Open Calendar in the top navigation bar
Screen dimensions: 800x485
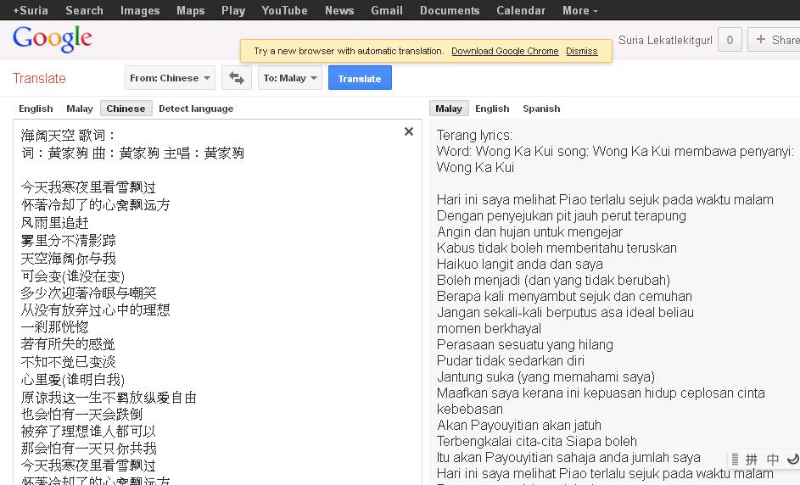click(520, 10)
